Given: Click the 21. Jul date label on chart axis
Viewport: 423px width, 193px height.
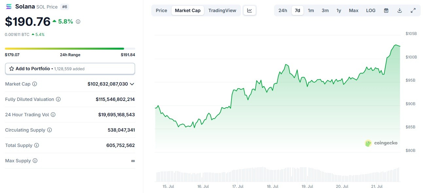Looking at the screenshot, I should point(377,186).
